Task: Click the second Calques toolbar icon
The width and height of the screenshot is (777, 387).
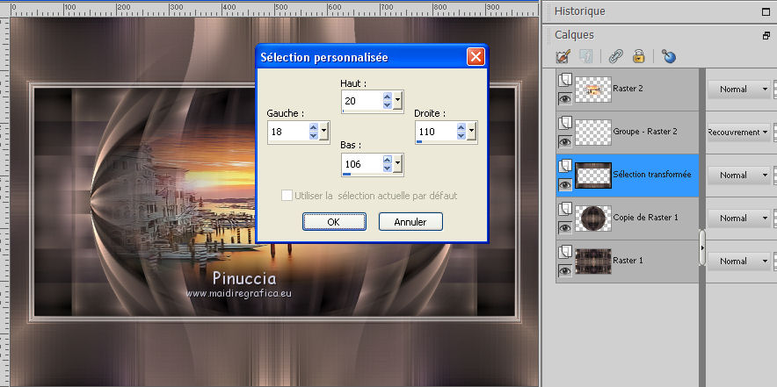Action: tap(586, 56)
